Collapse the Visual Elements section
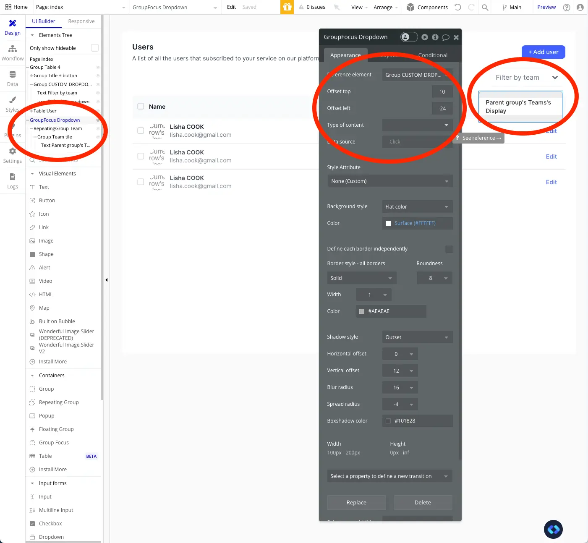This screenshot has height=543, width=588. point(32,173)
